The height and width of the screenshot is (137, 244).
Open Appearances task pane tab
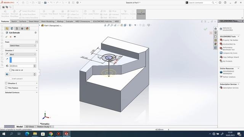(215, 44)
